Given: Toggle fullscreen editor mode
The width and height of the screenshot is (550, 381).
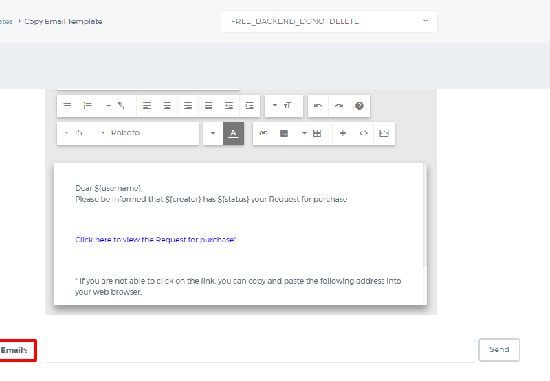Looking at the screenshot, I should click(384, 133).
